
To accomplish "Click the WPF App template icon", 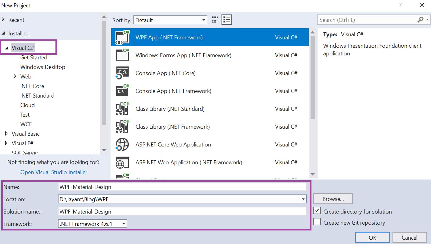I will (x=122, y=38).
